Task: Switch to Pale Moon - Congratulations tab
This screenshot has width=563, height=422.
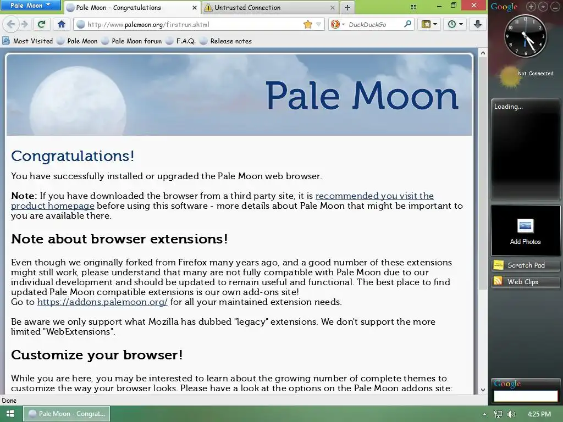Action: point(131,8)
